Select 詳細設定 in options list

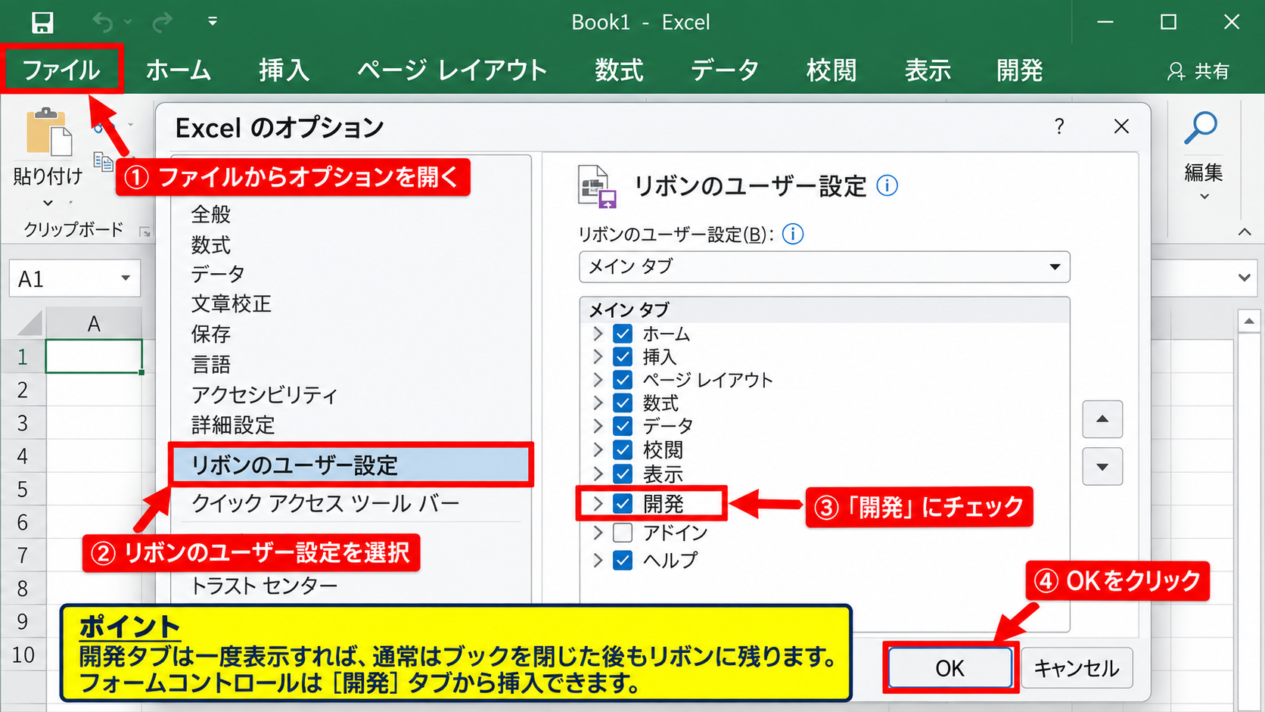(233, 425)
